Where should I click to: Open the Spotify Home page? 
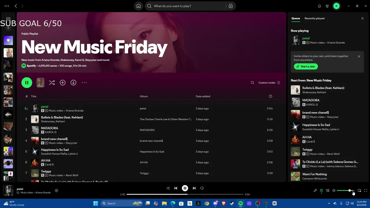tap(138, 6)
